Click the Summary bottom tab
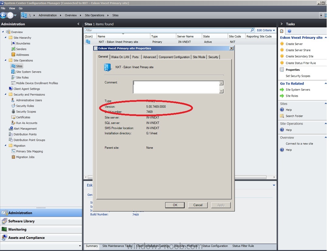 [x=92, y=246]
